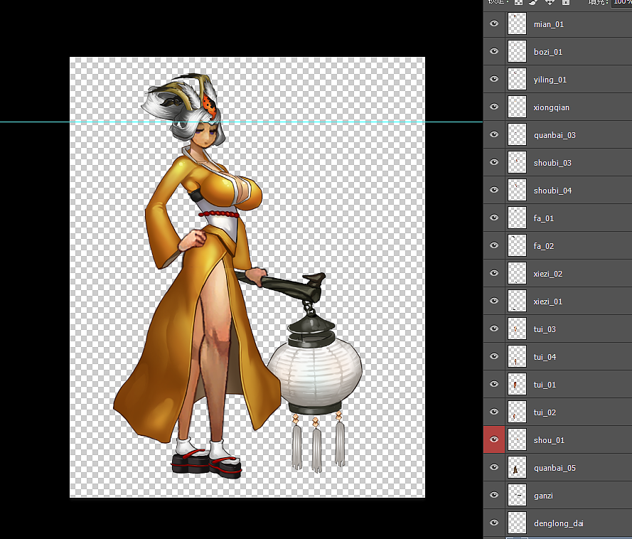This screenshot has width=632, height=539.
Task: Click the lock transparent pixels checkerboard icon
Action: [518, 2]
